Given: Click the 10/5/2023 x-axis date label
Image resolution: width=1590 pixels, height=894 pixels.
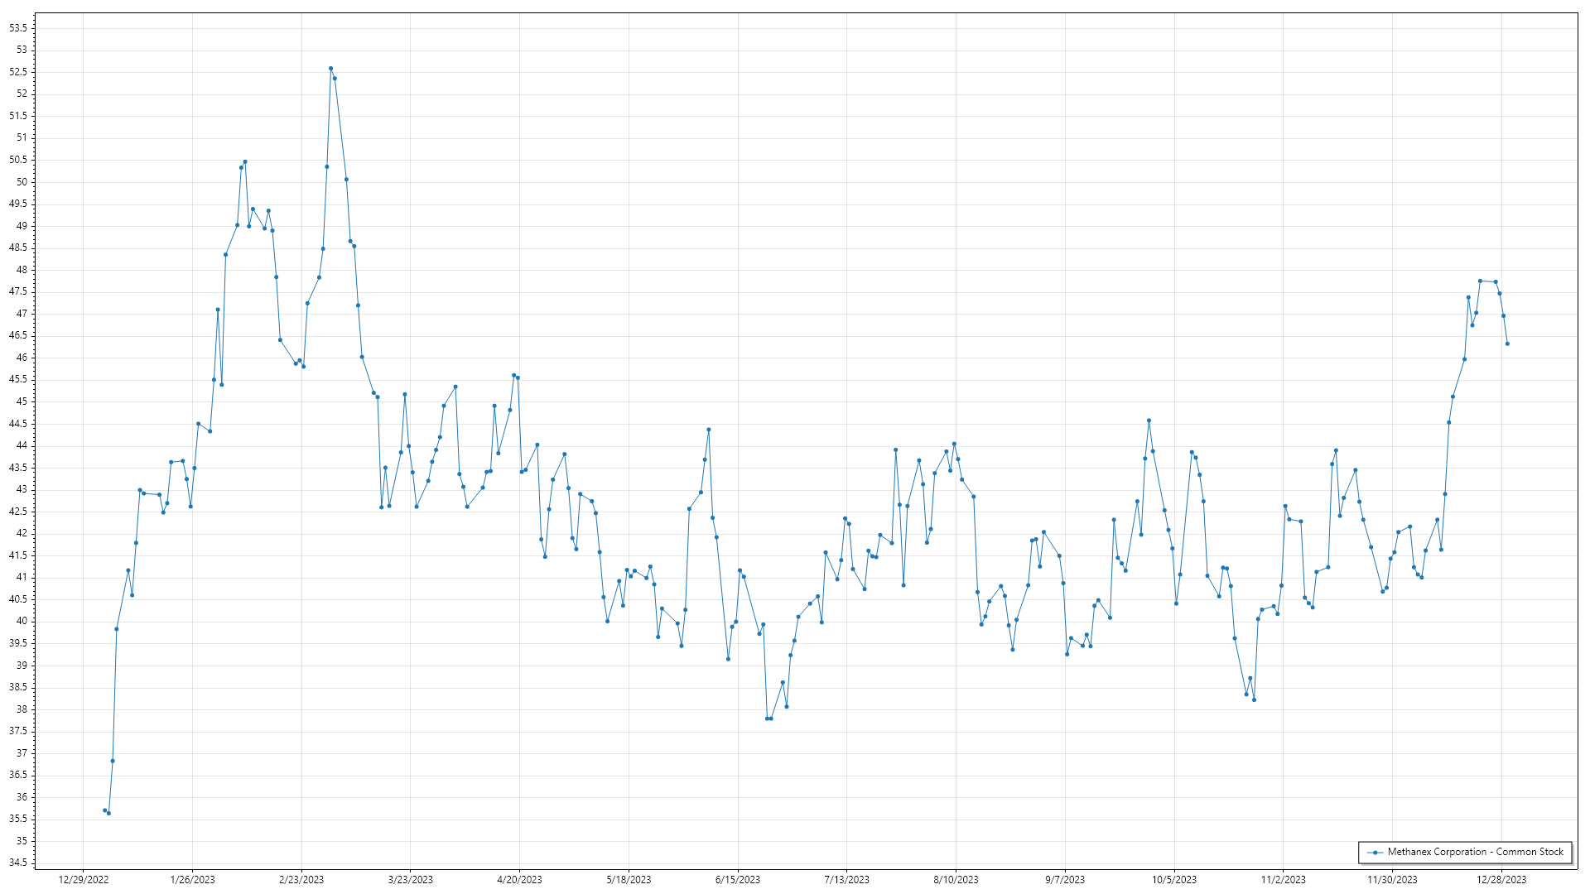Looking at the screenshot, I should click(1174, 880).
